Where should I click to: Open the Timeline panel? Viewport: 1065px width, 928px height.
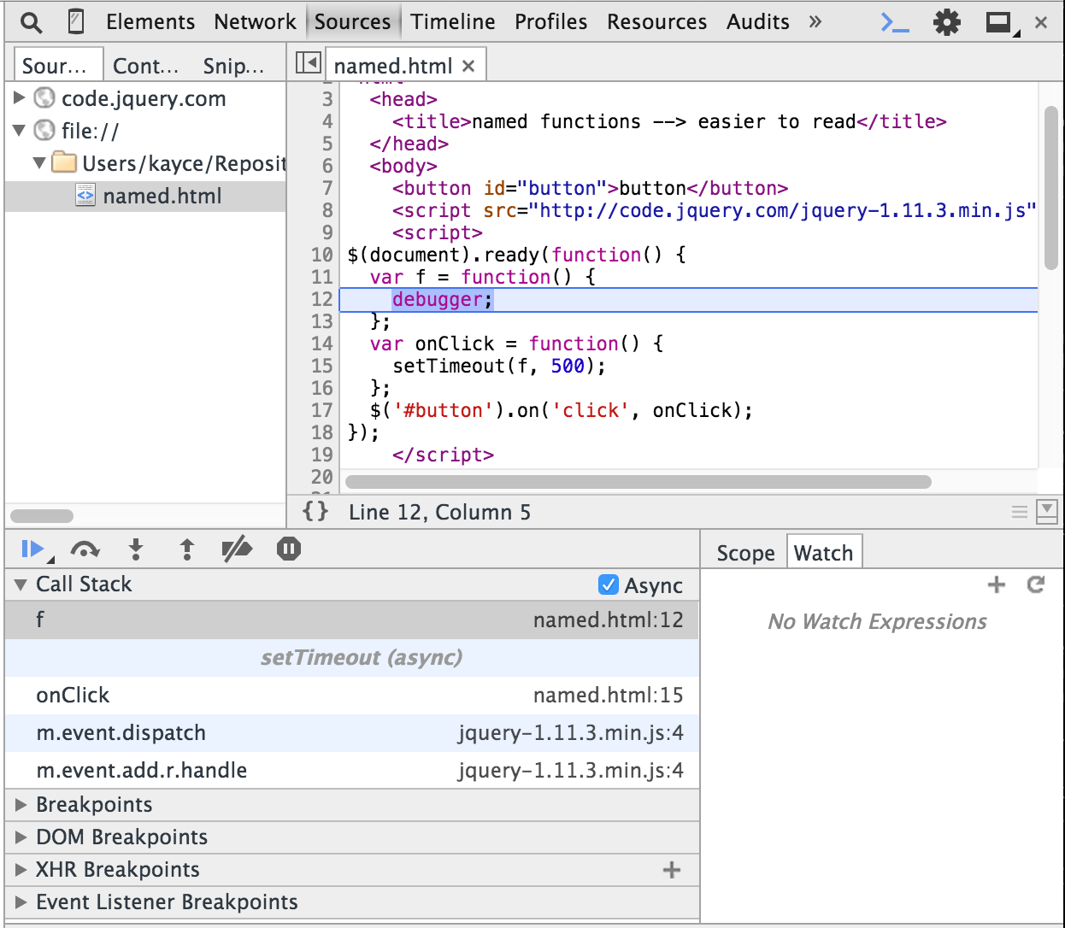(453, 21)
